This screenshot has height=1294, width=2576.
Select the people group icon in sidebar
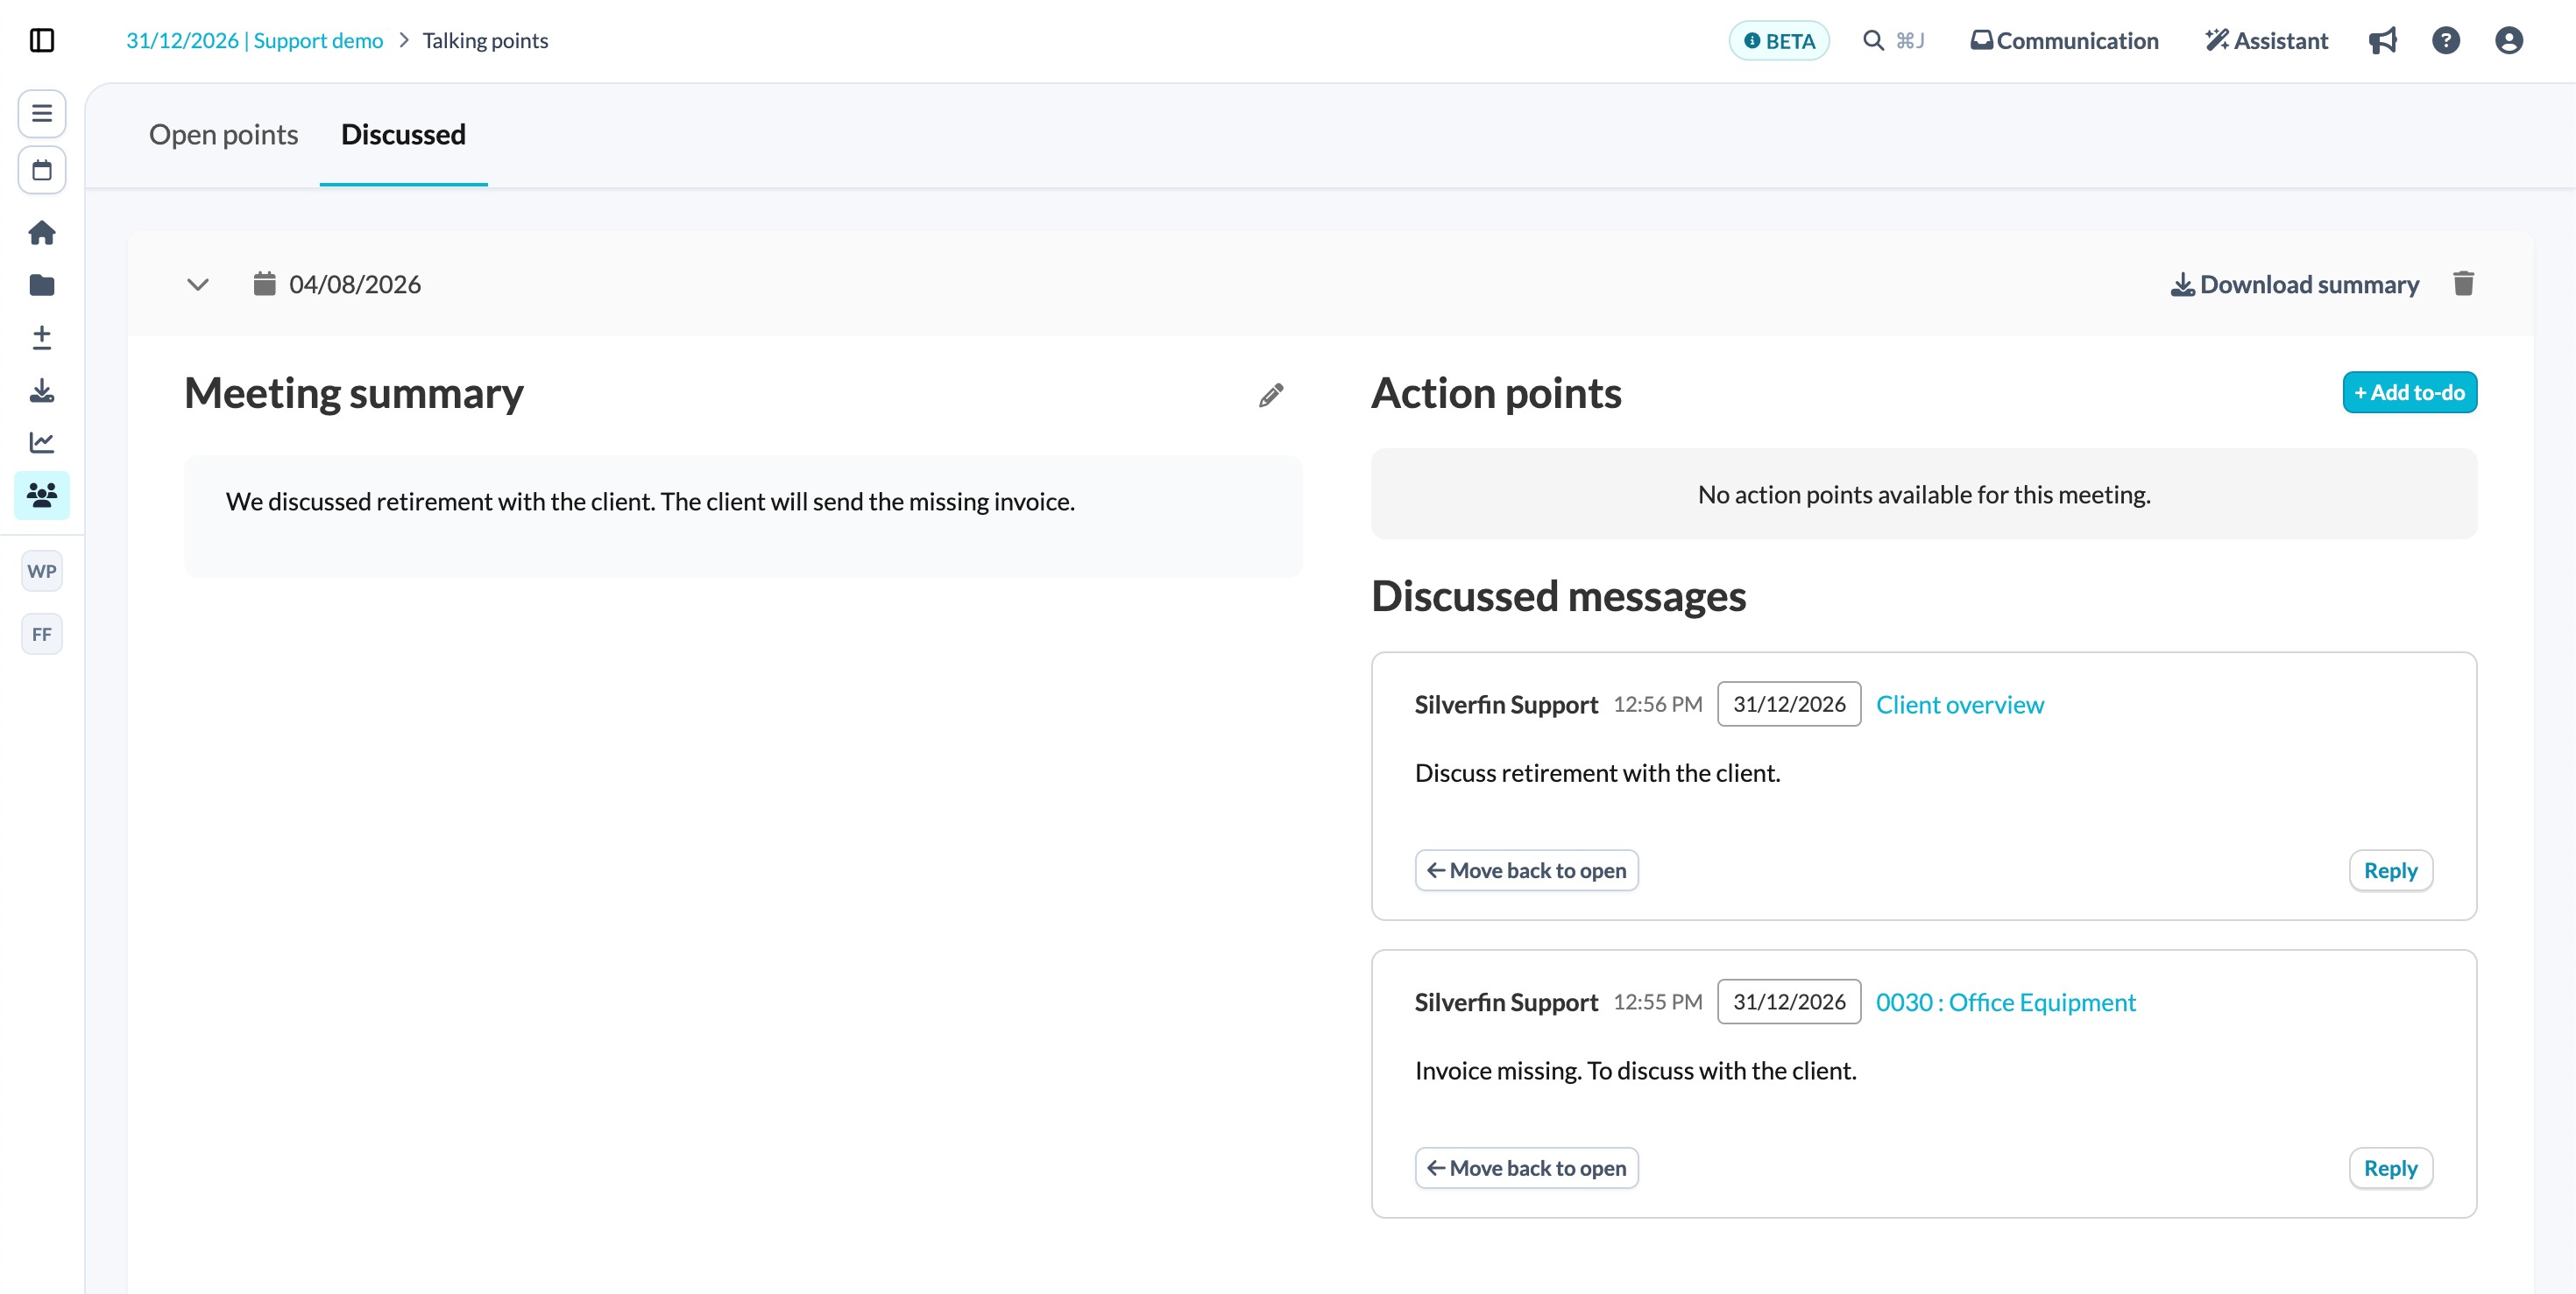(x=42, y=495)
